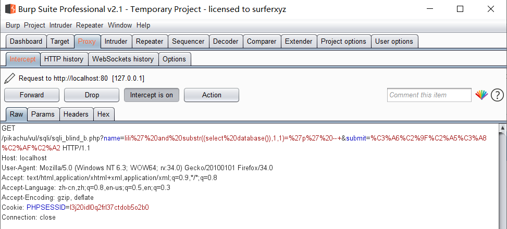Switch to WebSockets history sub-tab
Viewport: 507px width, 229px height.
tap(123, 59)
